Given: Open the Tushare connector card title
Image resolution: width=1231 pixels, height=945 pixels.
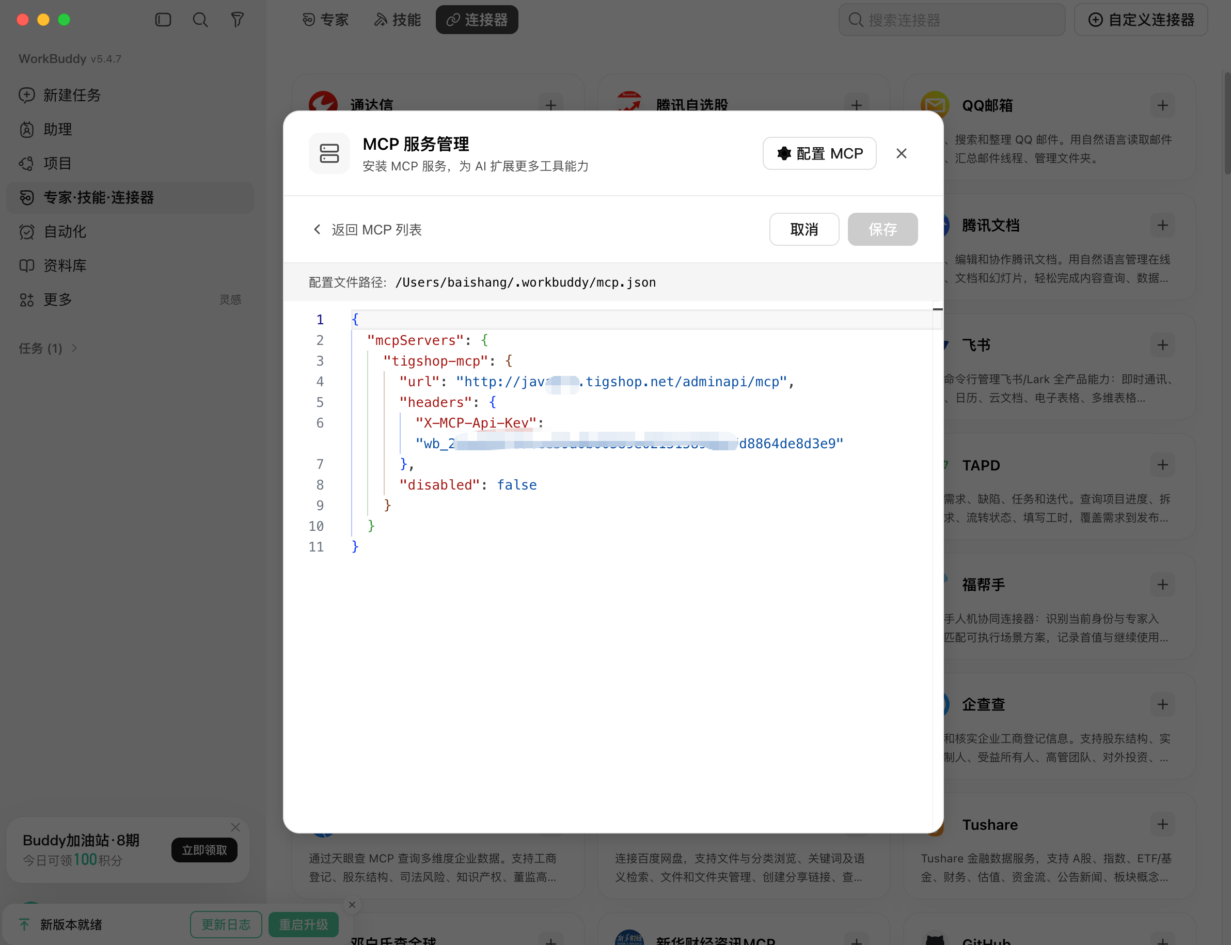Looking at the screenshot, I should [990, 825].
